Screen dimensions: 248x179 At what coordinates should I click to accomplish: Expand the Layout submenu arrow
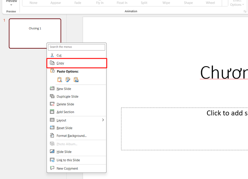click(x=103, y=120)
